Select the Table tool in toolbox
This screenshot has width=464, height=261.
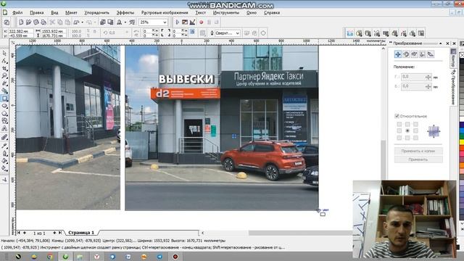click(x=4, y=137)
